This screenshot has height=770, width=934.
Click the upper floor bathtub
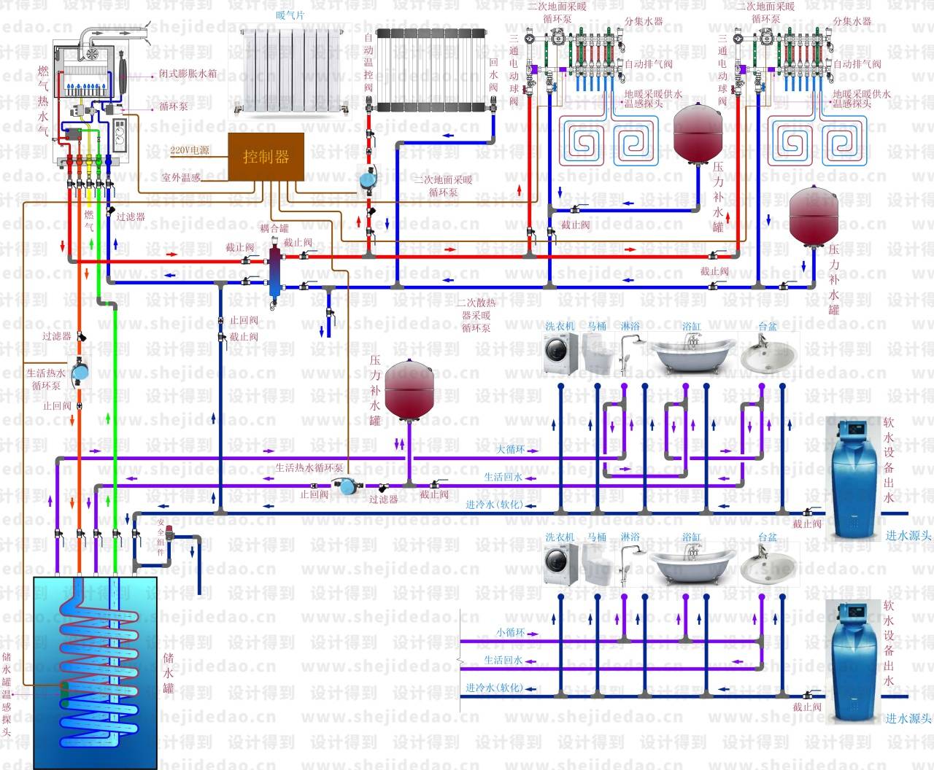coord(692,354)
